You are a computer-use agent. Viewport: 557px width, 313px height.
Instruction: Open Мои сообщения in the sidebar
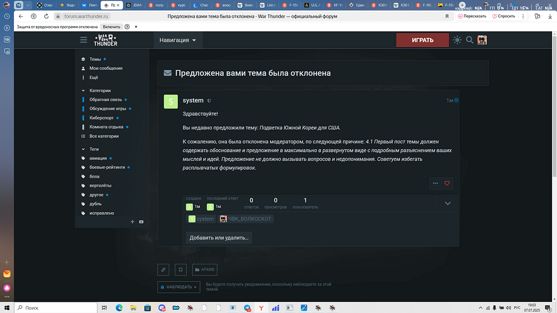click(106, 68)
